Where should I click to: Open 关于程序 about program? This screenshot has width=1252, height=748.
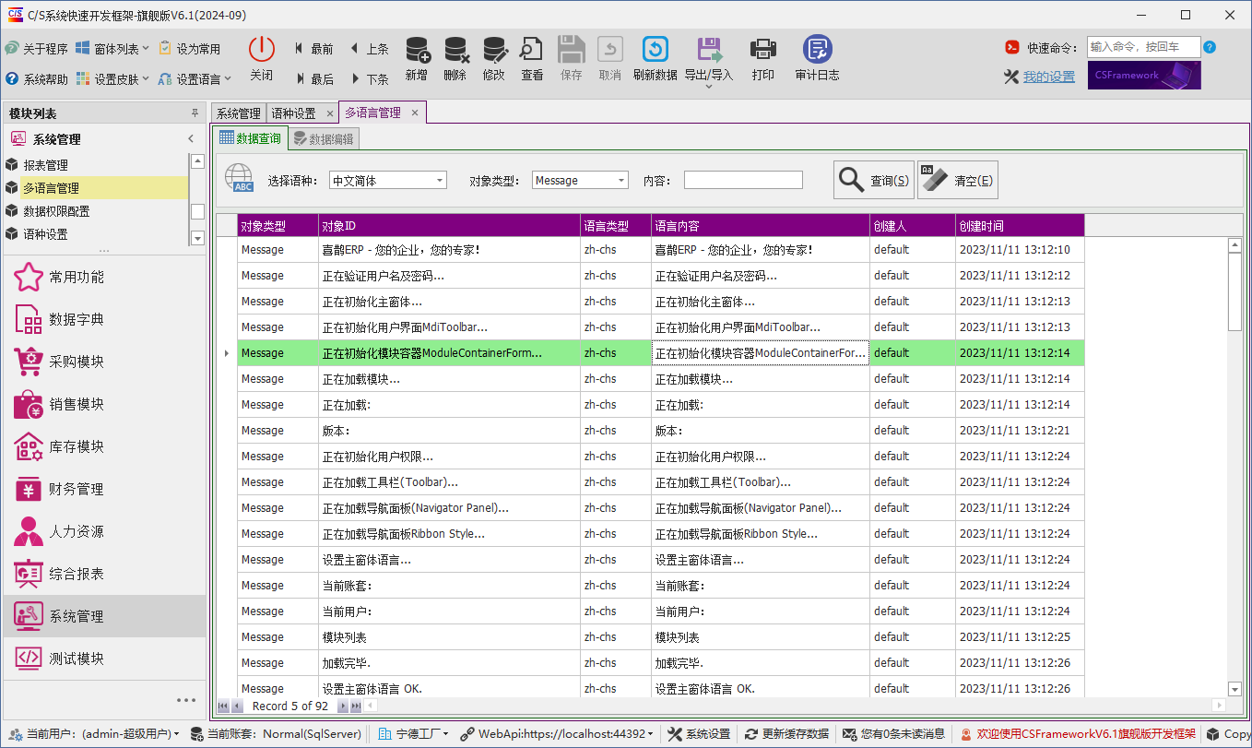[37, 49]
